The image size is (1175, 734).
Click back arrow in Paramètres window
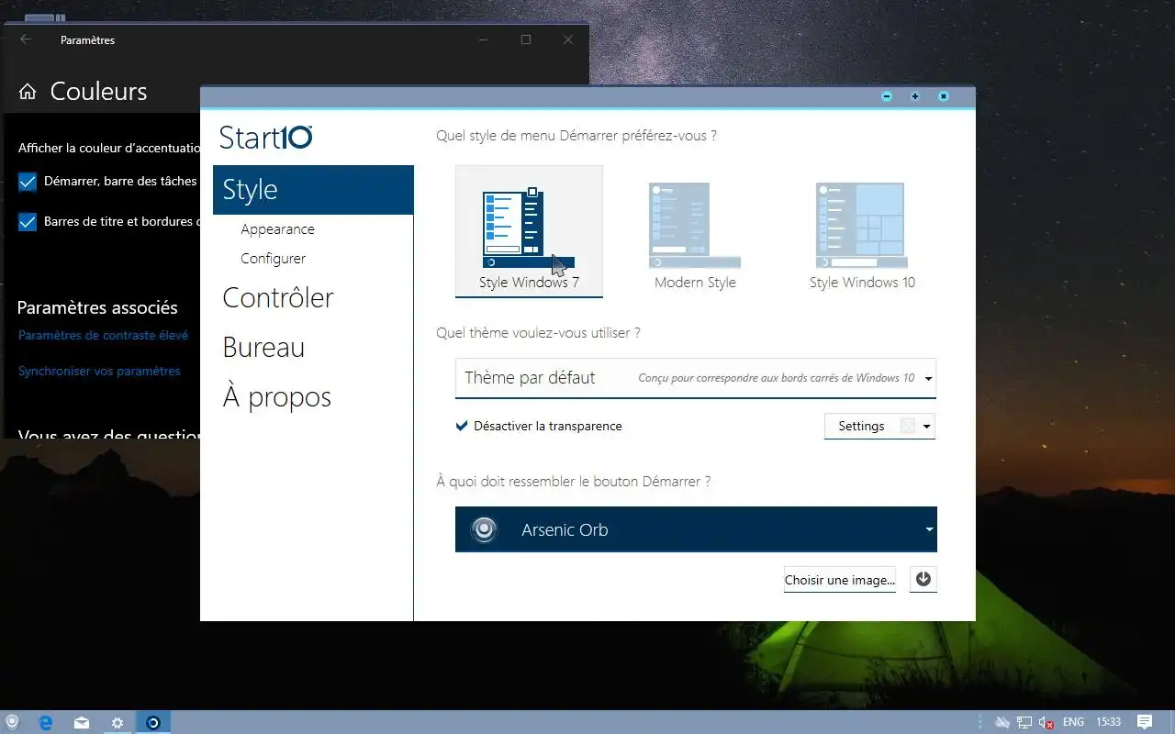pos(26,39)
